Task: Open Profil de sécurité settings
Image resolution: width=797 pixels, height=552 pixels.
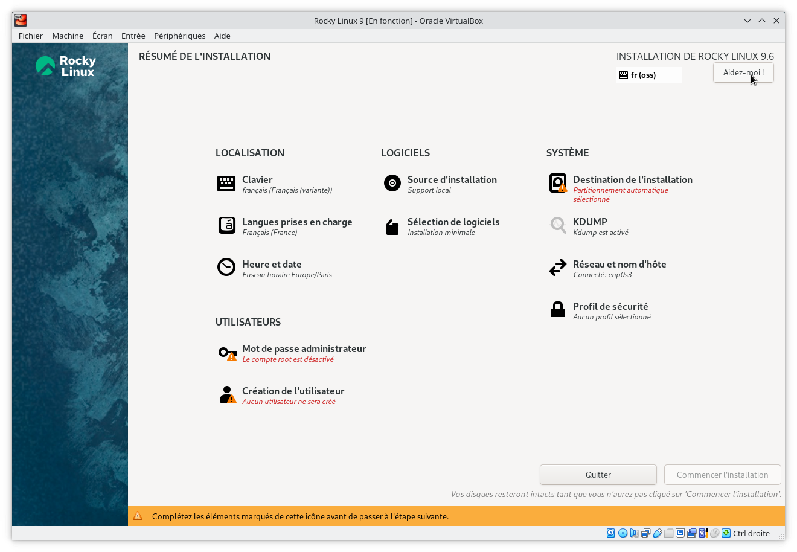Action: tap(612, 306)
